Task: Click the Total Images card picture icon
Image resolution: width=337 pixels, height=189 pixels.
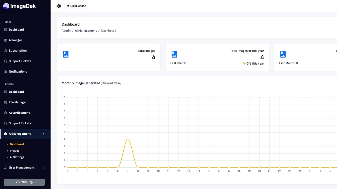Action: point(66,54)
